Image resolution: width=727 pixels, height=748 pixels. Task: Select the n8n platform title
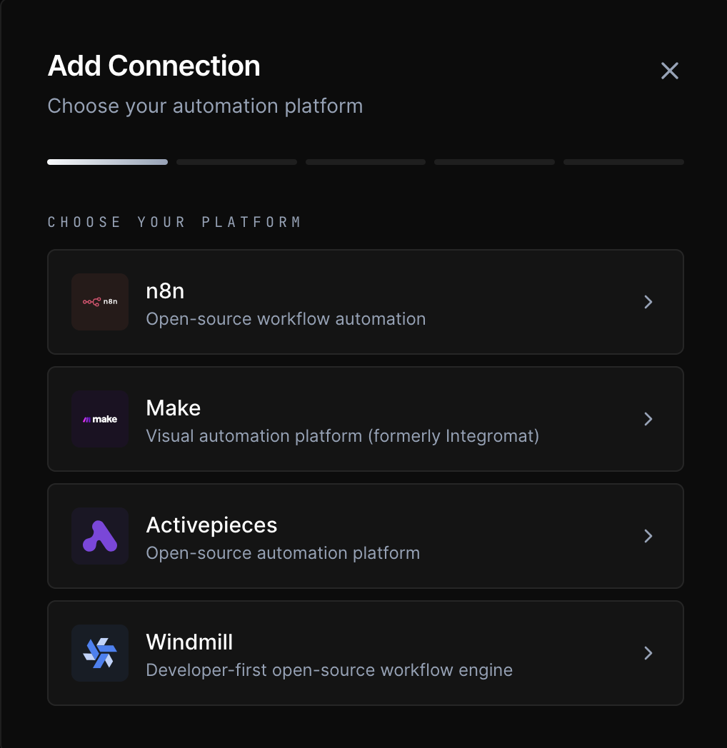click(166, 291)
